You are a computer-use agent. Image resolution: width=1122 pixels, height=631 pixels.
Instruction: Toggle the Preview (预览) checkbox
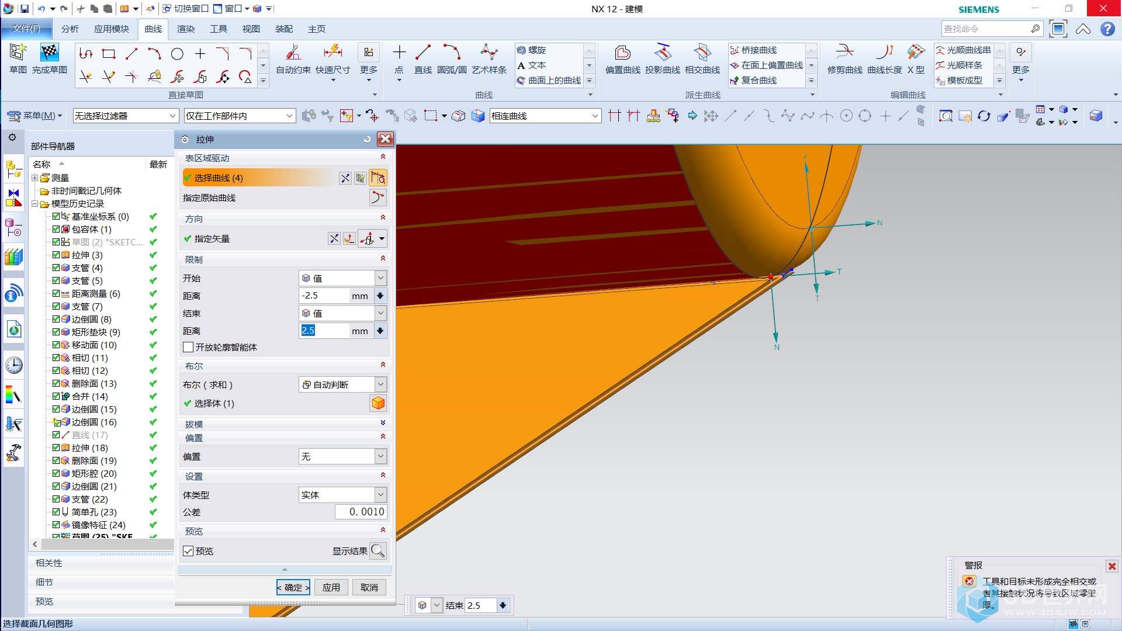(x=188, y=551)
